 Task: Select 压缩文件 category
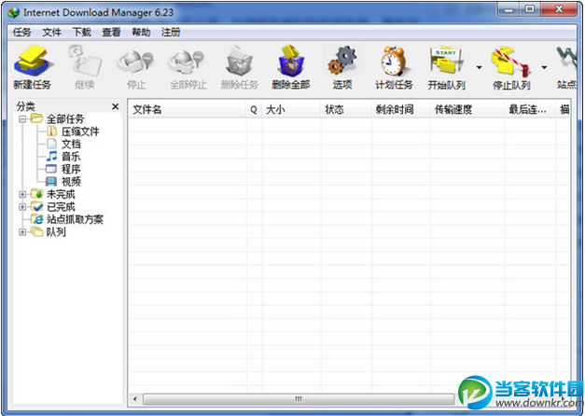pyautogui.click(x=80, y=132)
